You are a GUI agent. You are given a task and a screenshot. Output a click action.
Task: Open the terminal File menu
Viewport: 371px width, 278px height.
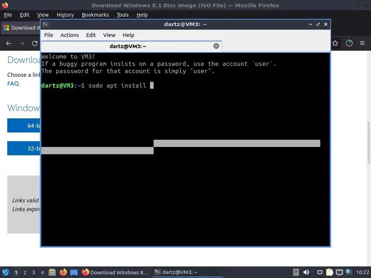coord(49,35)
